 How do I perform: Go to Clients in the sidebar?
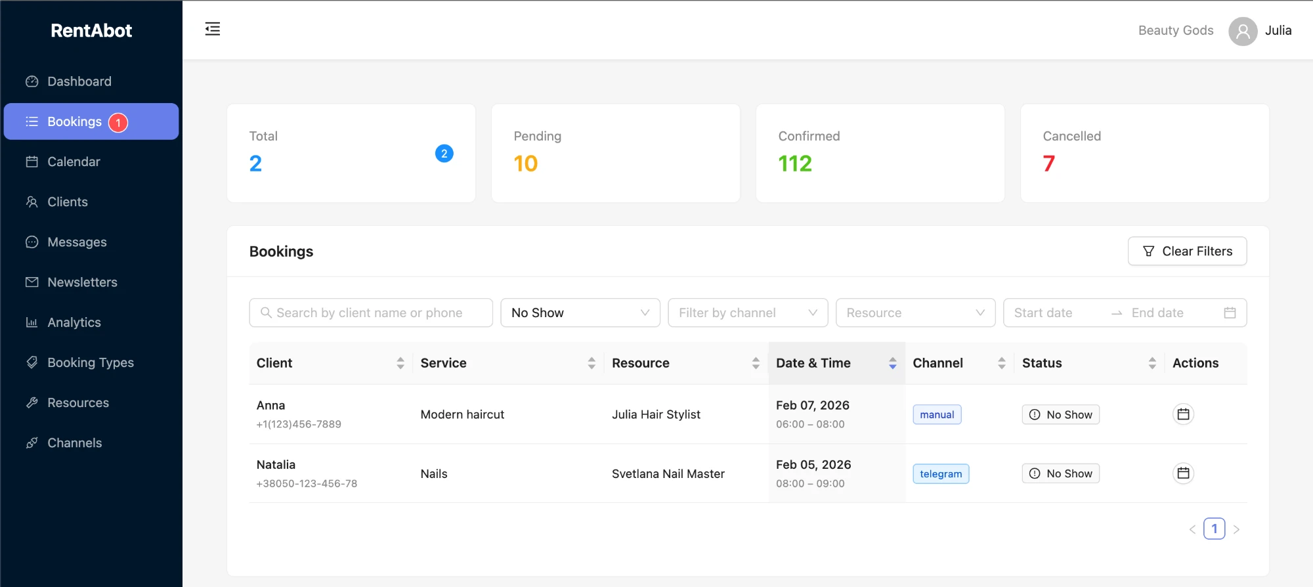click(x=91, y=202)
